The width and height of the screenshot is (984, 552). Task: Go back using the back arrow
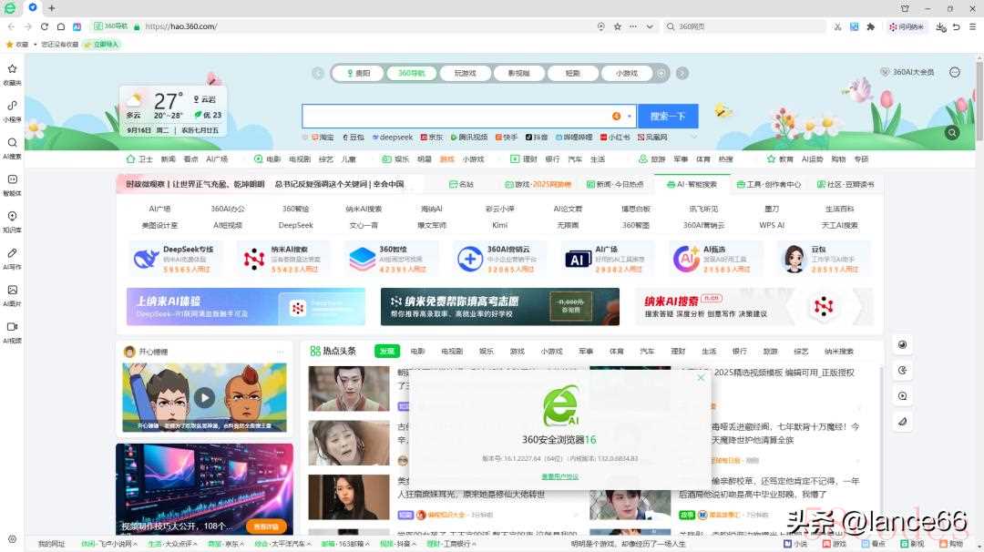click(x=11, y=26)
